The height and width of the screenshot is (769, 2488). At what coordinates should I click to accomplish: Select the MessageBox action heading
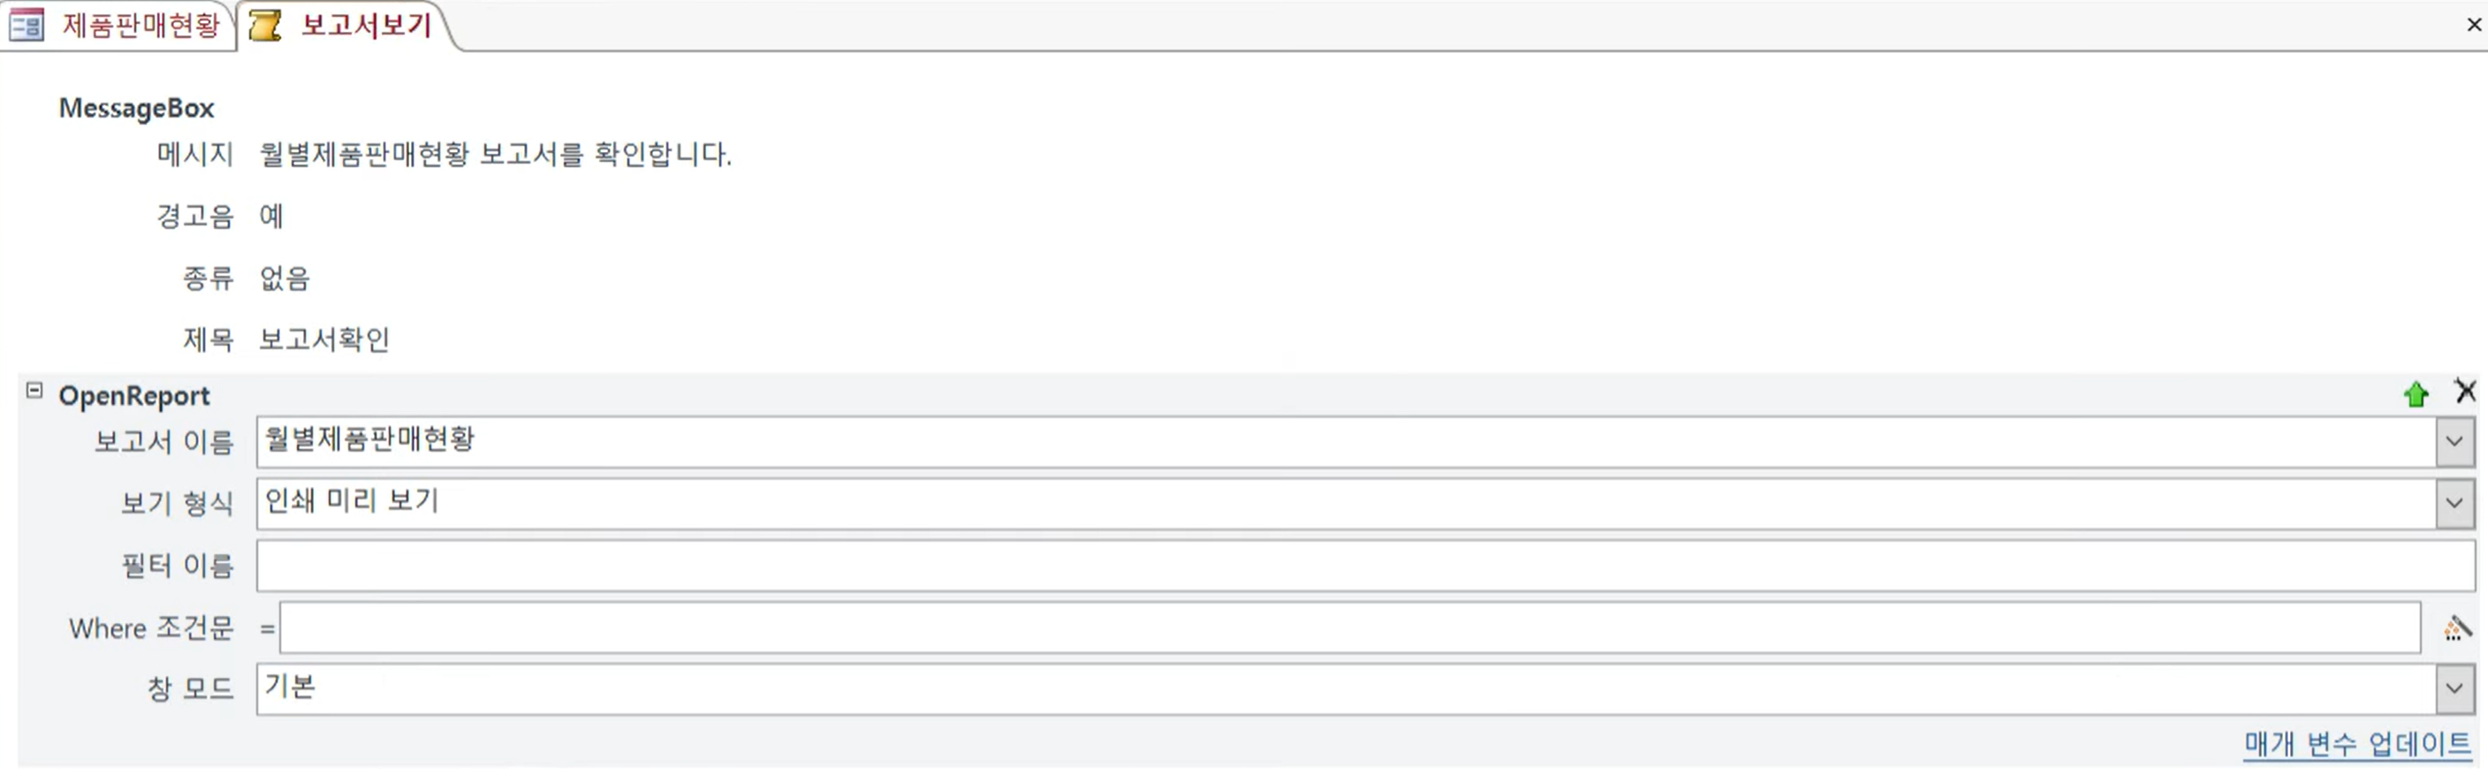point(136,108)
